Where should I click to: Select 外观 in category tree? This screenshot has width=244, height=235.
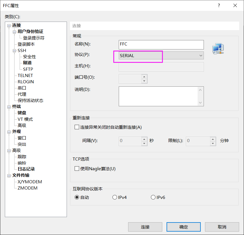(x=17, y=132)
